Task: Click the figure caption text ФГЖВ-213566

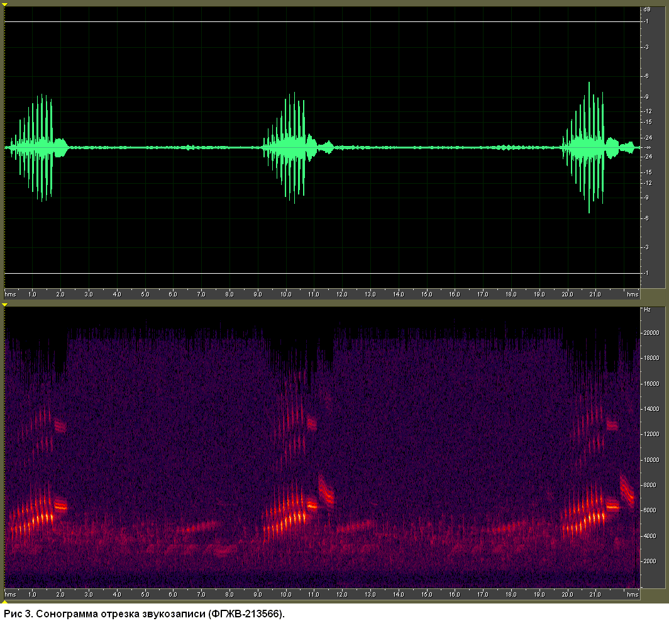Action: point(245,614)
